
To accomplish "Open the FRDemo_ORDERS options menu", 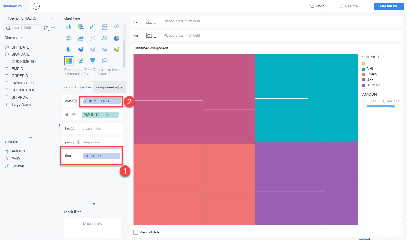I will pos(53,18).
